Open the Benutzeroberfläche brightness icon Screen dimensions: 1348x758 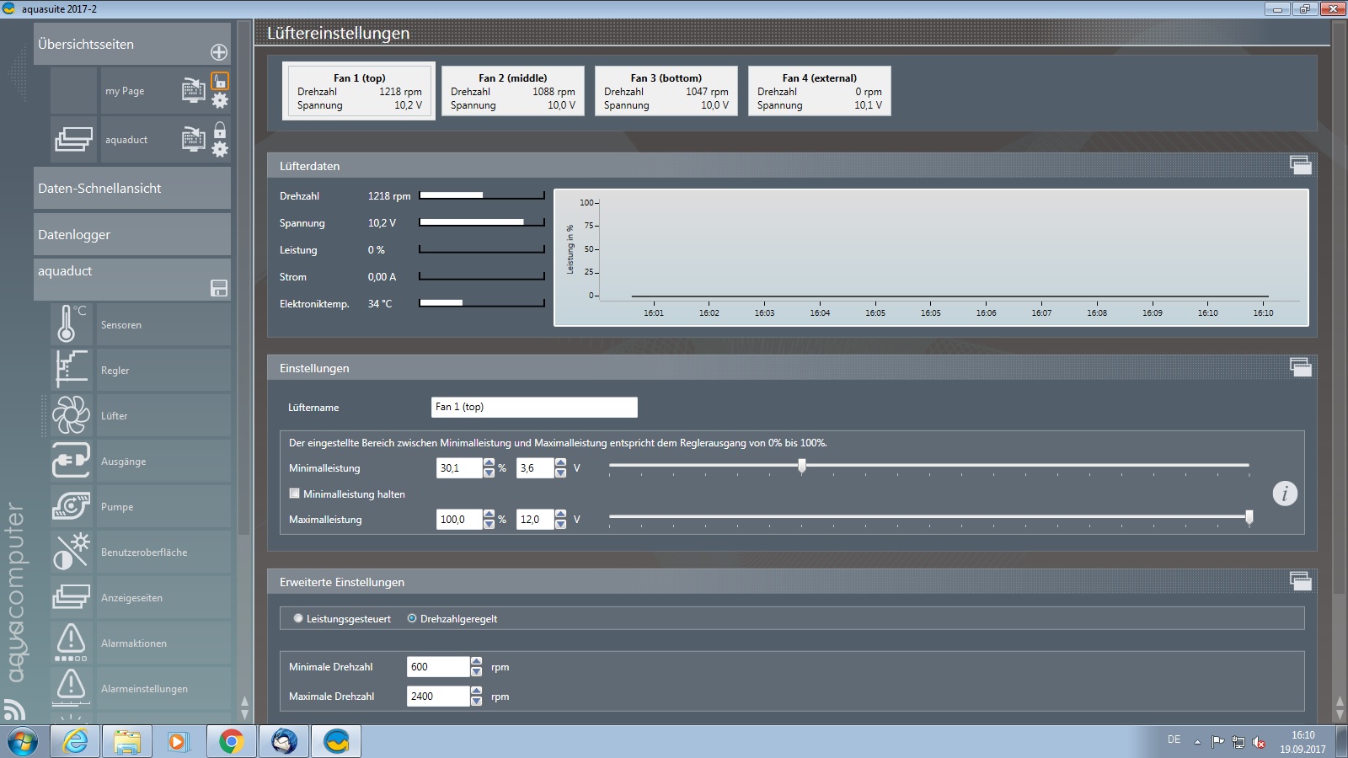coord(71,552)
